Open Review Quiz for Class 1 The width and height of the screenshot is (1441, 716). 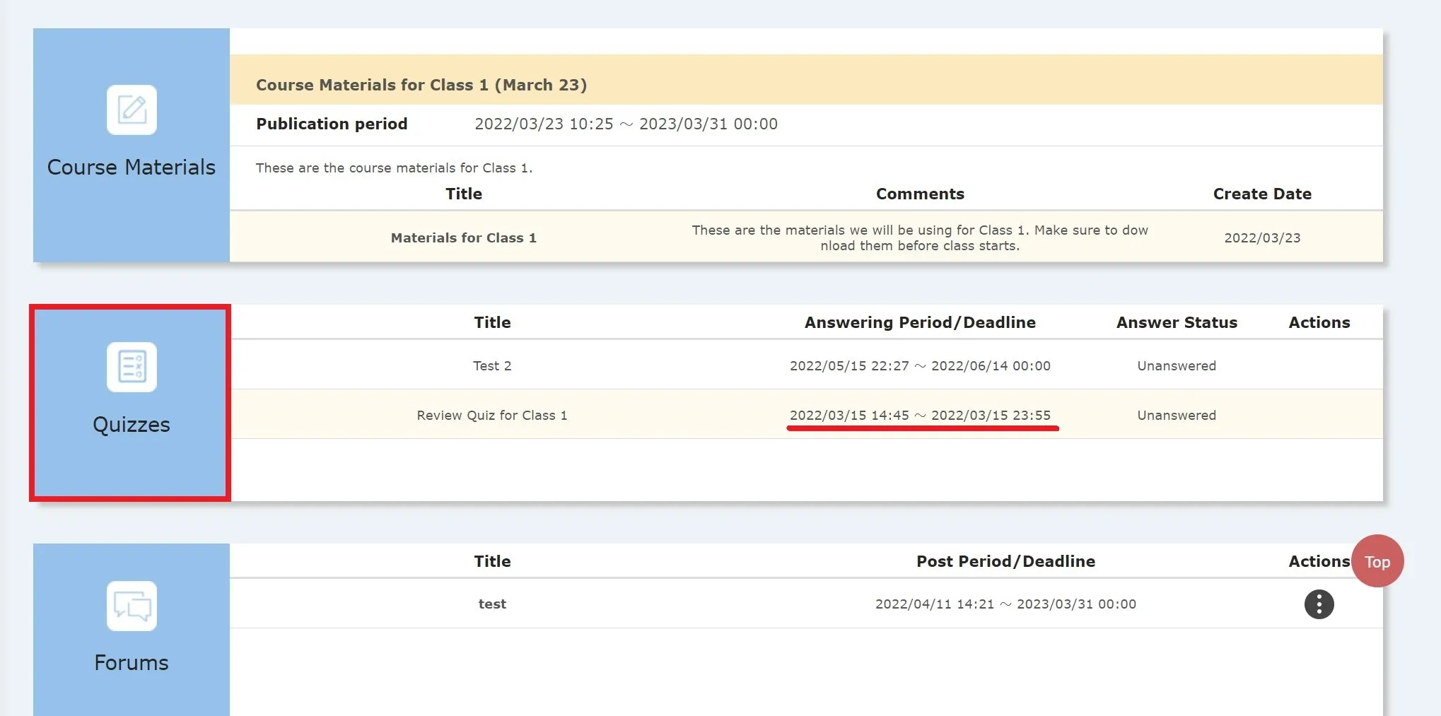click(491, 416)
